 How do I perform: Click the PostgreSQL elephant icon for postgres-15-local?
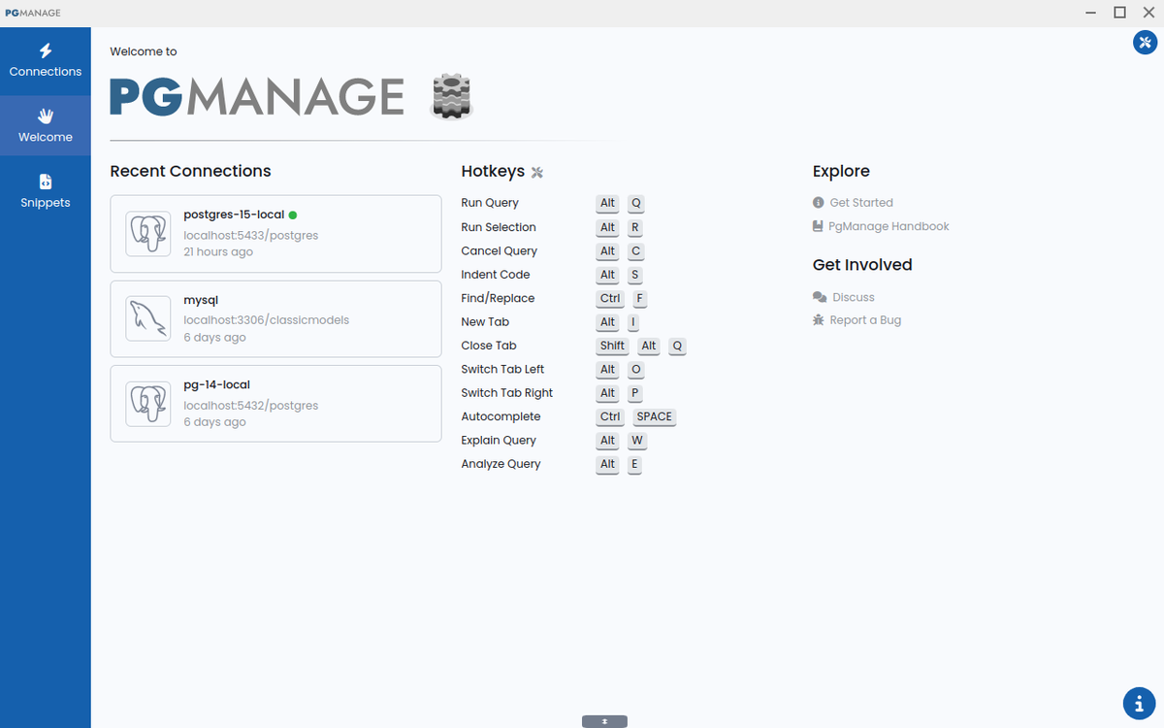(147, 234)
